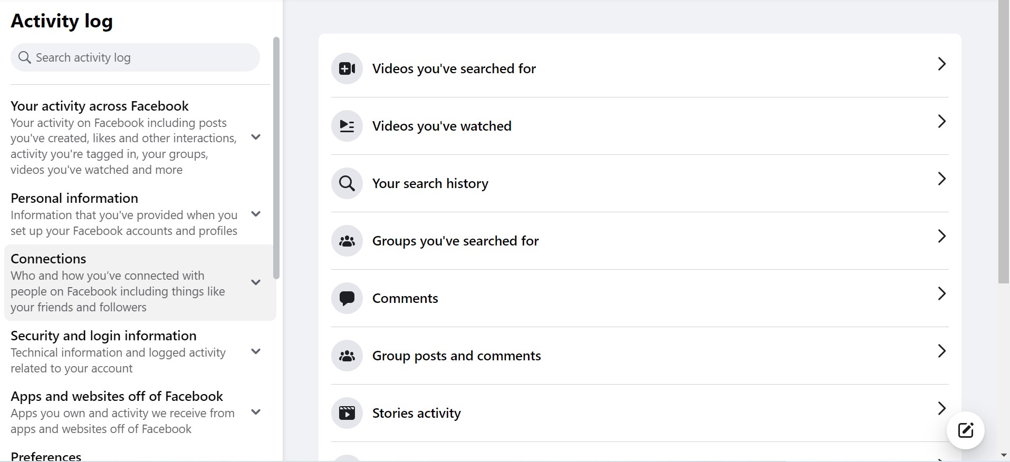The image size is (1010, 462).
Task: Click the people icon beside Groups you've searched for
Action: click(347, 241)
